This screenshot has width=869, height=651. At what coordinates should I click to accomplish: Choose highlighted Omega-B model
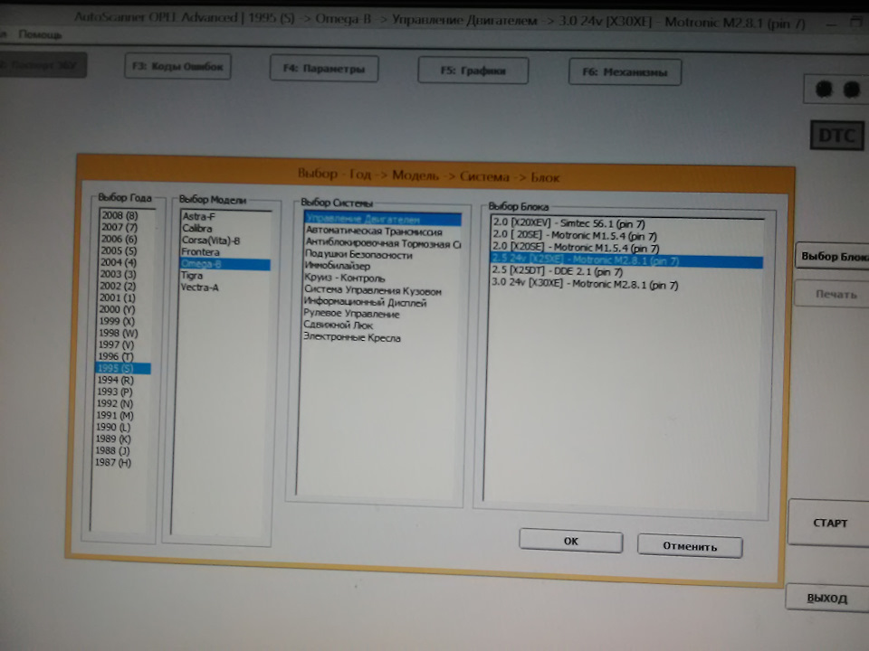[x=225, y=264]
